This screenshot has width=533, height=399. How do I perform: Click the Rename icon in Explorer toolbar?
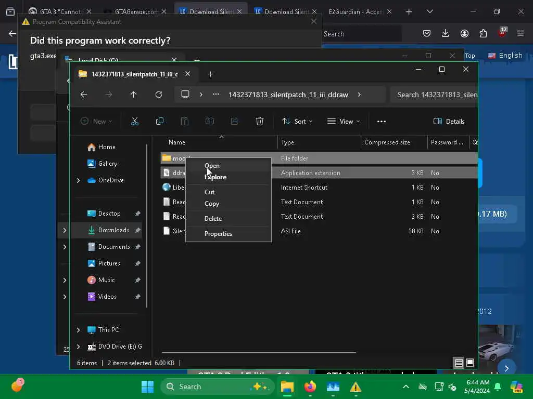210,121
